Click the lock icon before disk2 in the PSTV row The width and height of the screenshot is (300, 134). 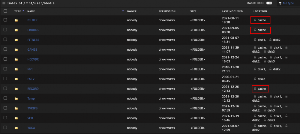pyautogui.click(x=255, y=79)
